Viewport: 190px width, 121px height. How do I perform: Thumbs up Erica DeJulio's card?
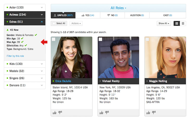55,112
